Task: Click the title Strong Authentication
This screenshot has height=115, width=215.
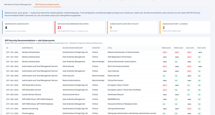Action: click(x=116, y=109)
